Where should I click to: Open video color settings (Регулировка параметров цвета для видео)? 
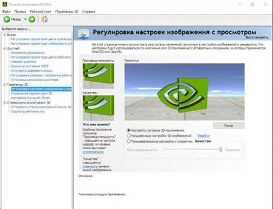coord(41,39)
